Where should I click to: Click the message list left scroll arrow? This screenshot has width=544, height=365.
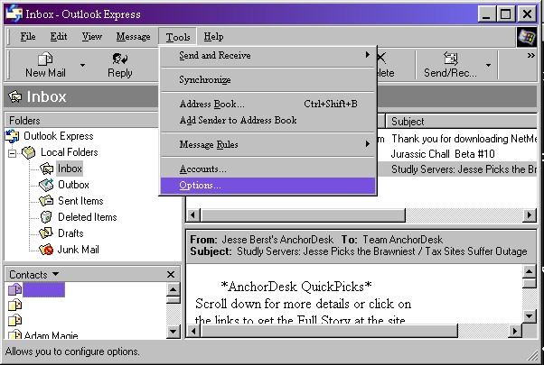tap(192, 215)
